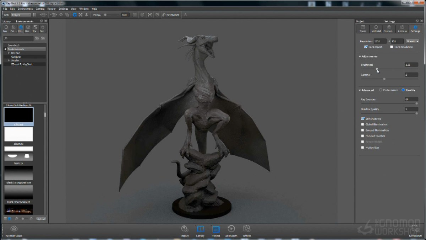Image resolution: width=426 pixels, height=240 pixels.
Task: Uncheck the Self Shadows option
Action: coord(362,119)
